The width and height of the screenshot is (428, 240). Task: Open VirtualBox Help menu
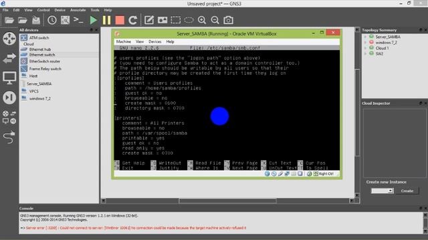pyautogui.click(x=170, y=41)
